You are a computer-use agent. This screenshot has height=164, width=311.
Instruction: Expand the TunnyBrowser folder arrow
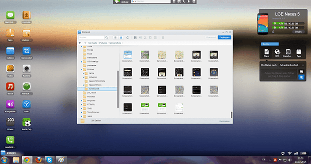82,112
